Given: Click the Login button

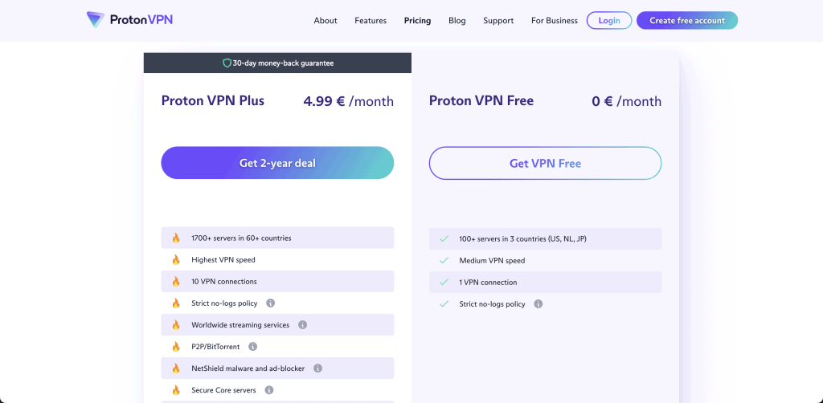Looking at the screenshot, I should [609, 20].
